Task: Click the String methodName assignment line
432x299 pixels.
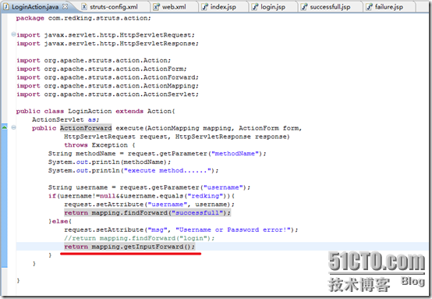Action: (158, 154)
